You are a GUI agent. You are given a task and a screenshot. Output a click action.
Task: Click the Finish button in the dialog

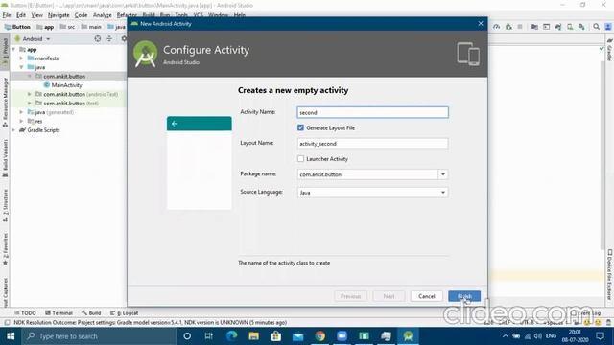[464, 296]
